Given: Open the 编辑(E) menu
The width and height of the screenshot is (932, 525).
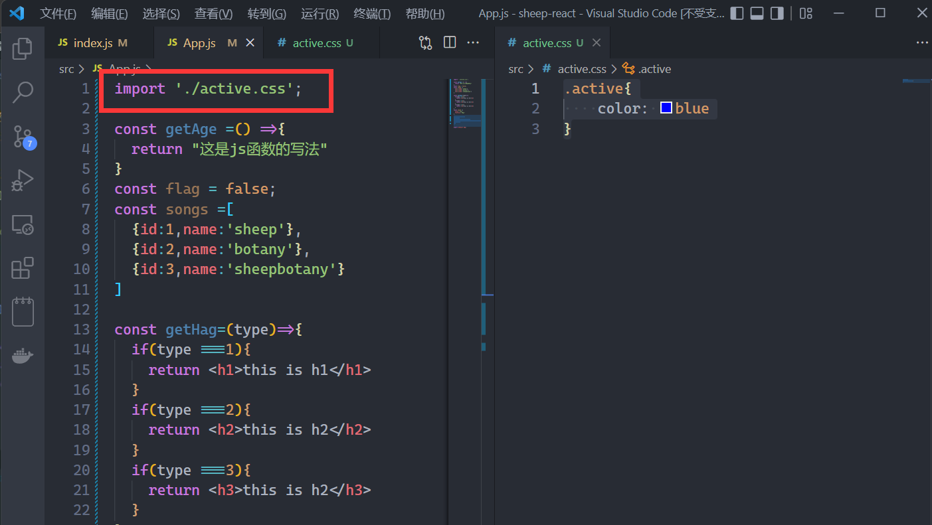Looking at the screenshot, I should (x=110, y=14).
